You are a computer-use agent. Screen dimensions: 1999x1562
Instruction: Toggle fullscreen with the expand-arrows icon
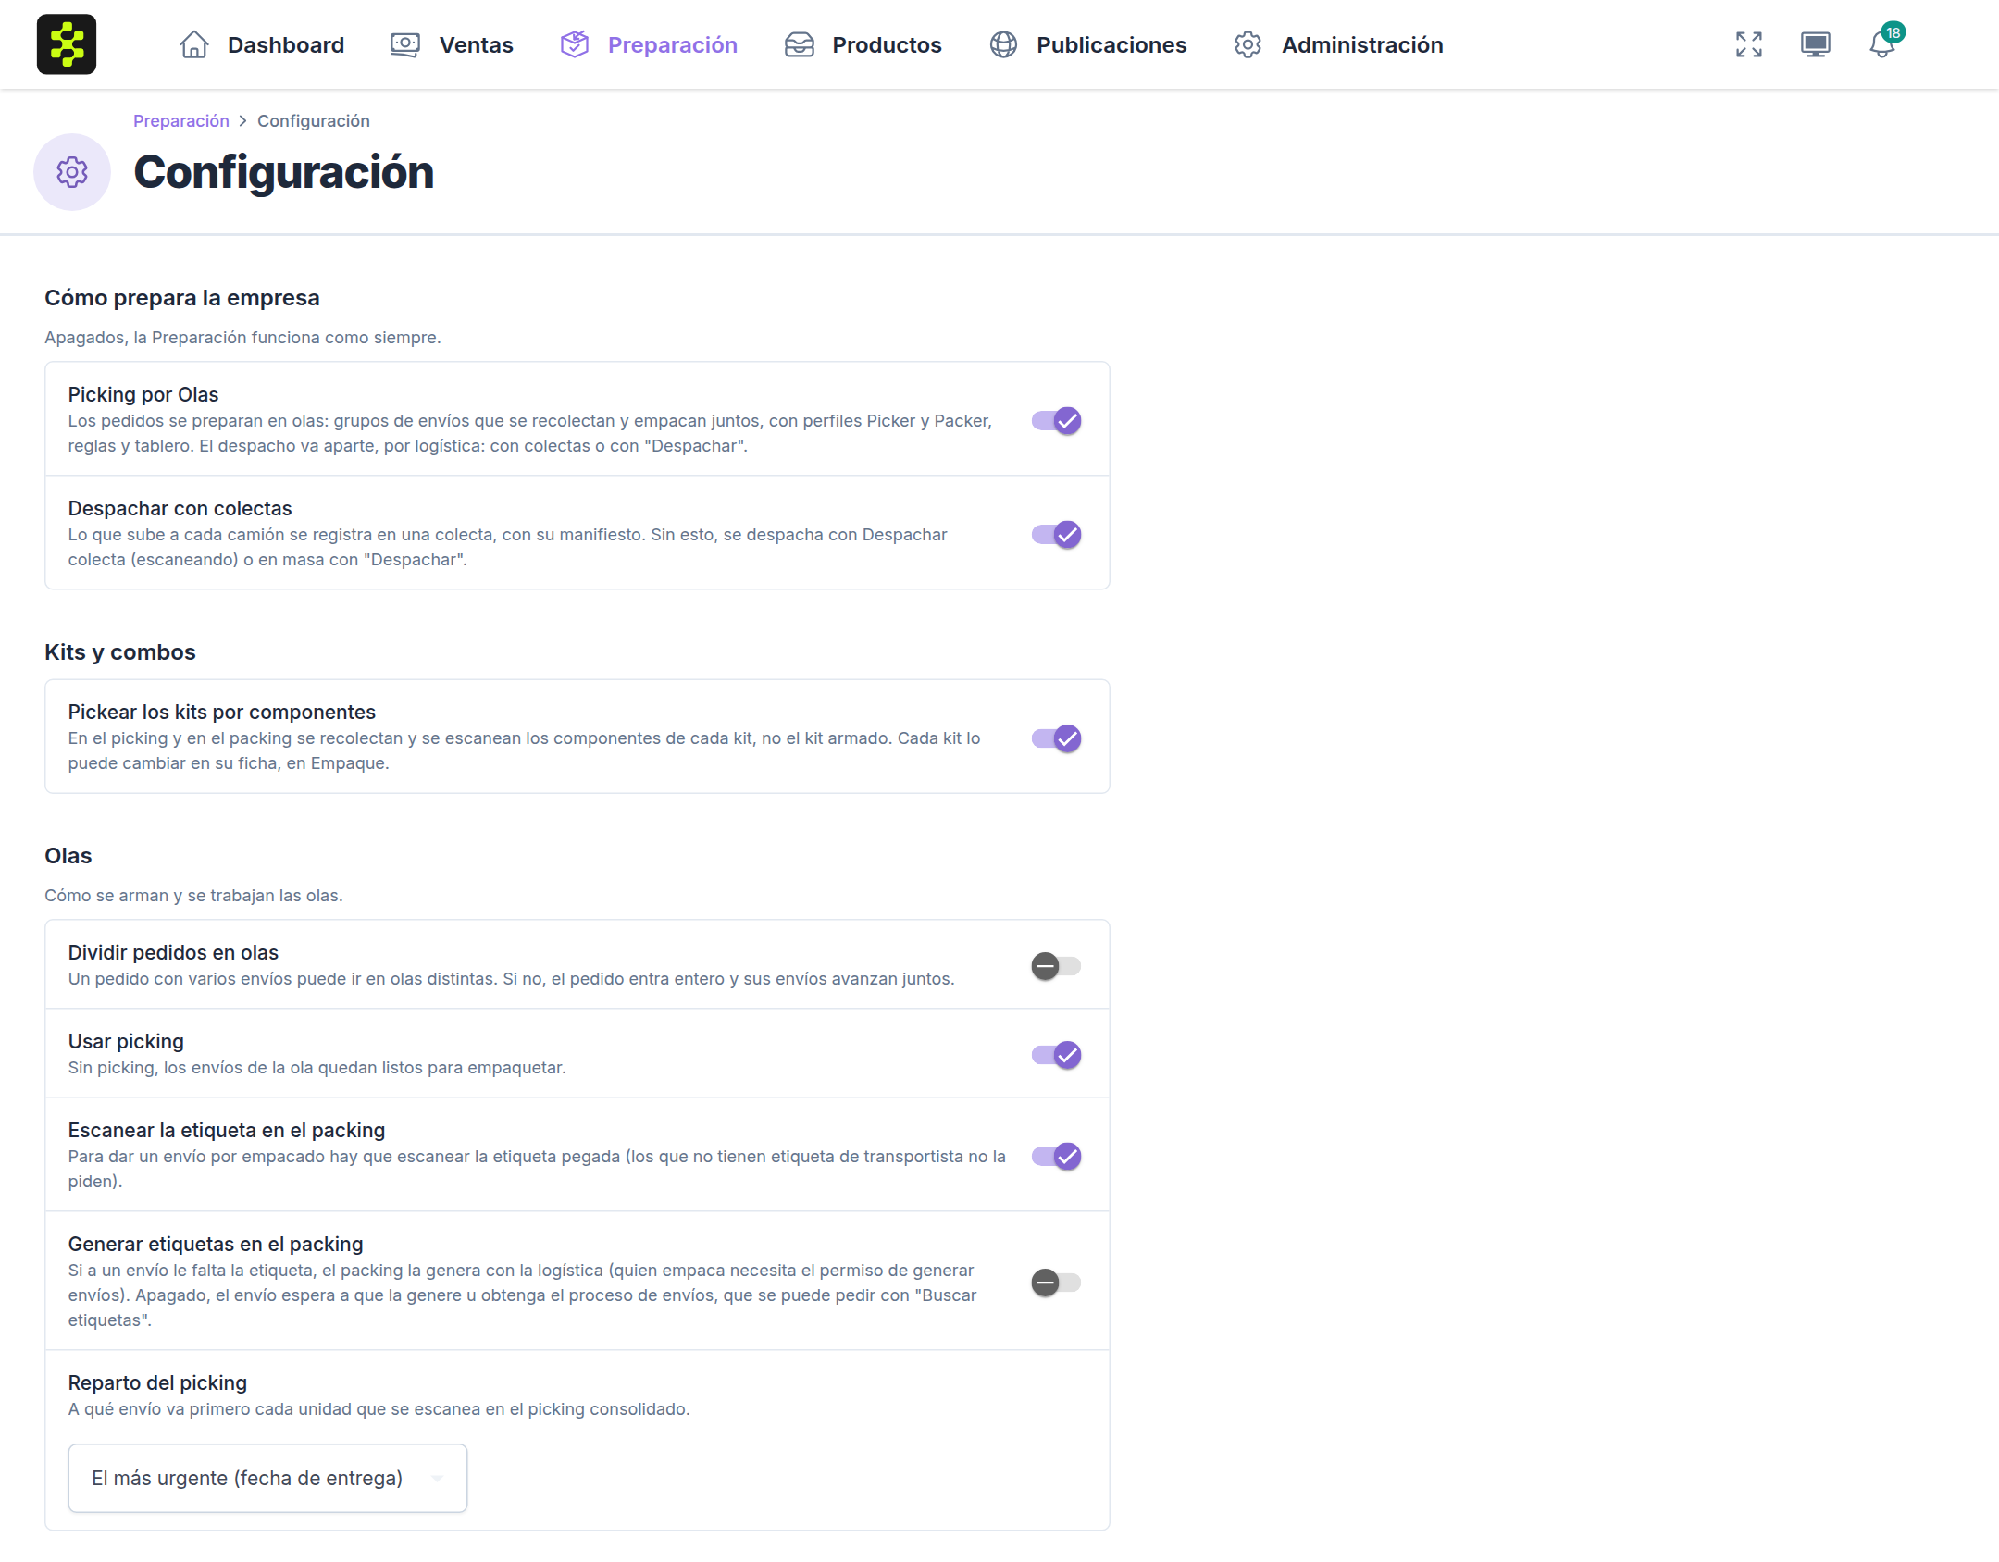1749,44
